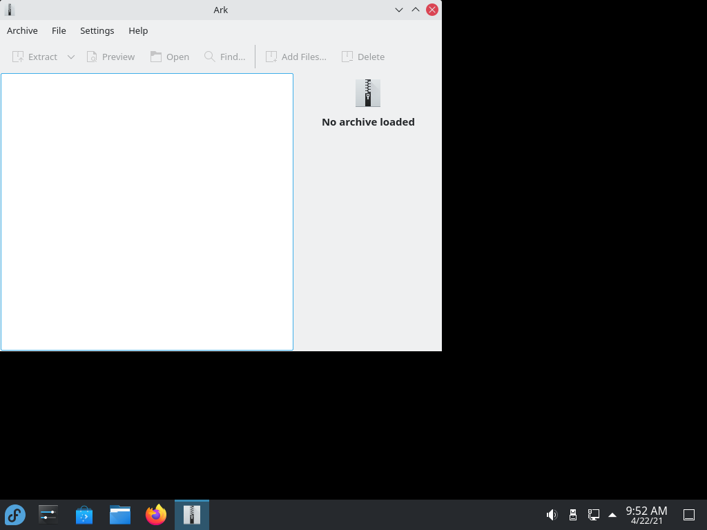Click the Open toolbar button
The image size is (707, 530).
[x=170, y=57]
